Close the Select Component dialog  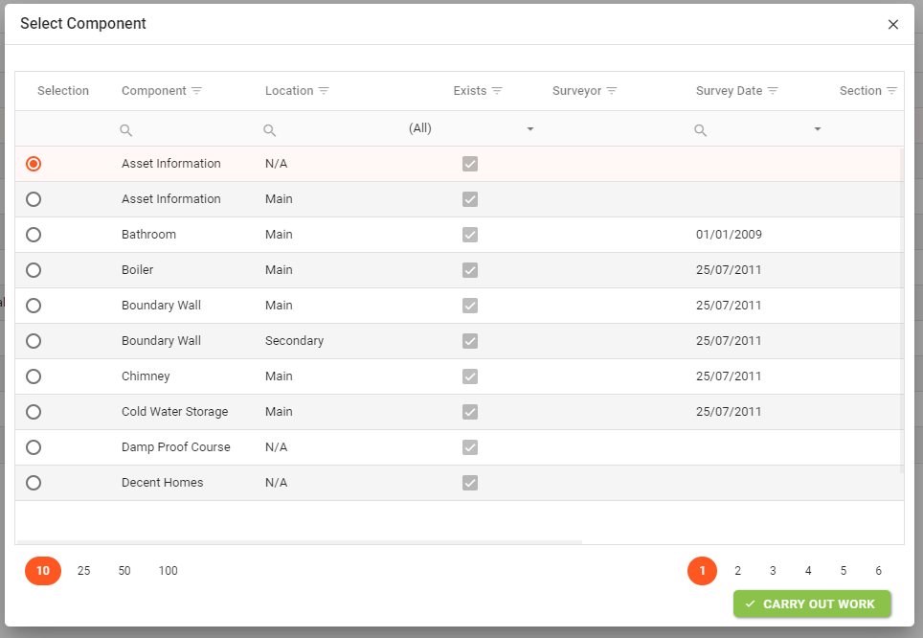pos(893,24)
